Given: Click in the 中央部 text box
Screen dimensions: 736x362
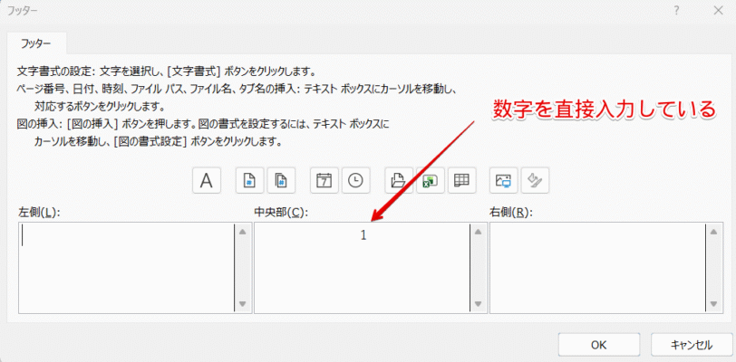Looking at the screenshot, I should [363, 267].
